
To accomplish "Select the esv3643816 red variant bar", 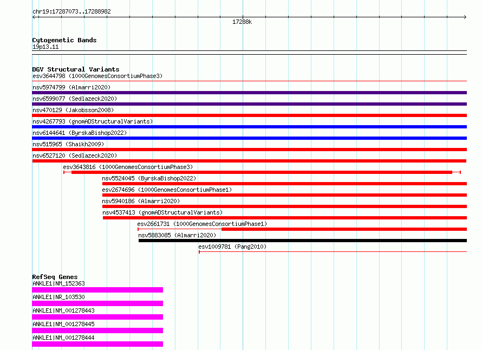I will [x=262, y=172].
